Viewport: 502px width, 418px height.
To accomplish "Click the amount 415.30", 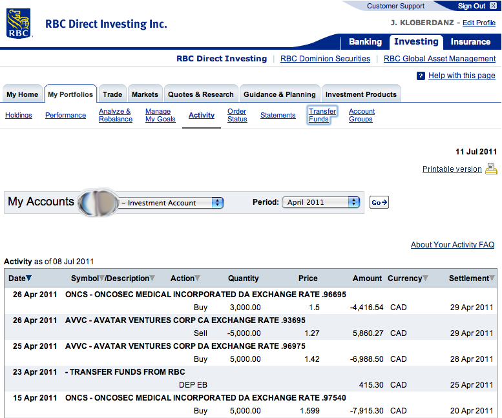I will click(371, 385).
